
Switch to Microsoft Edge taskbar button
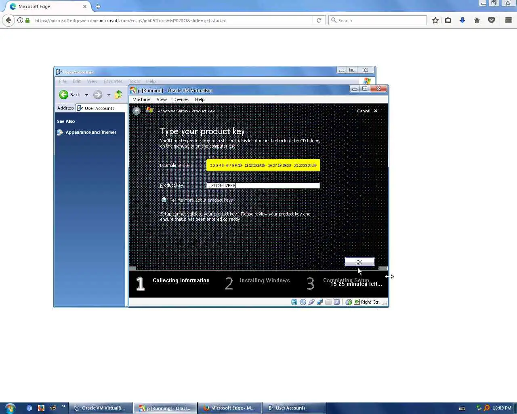229,408
